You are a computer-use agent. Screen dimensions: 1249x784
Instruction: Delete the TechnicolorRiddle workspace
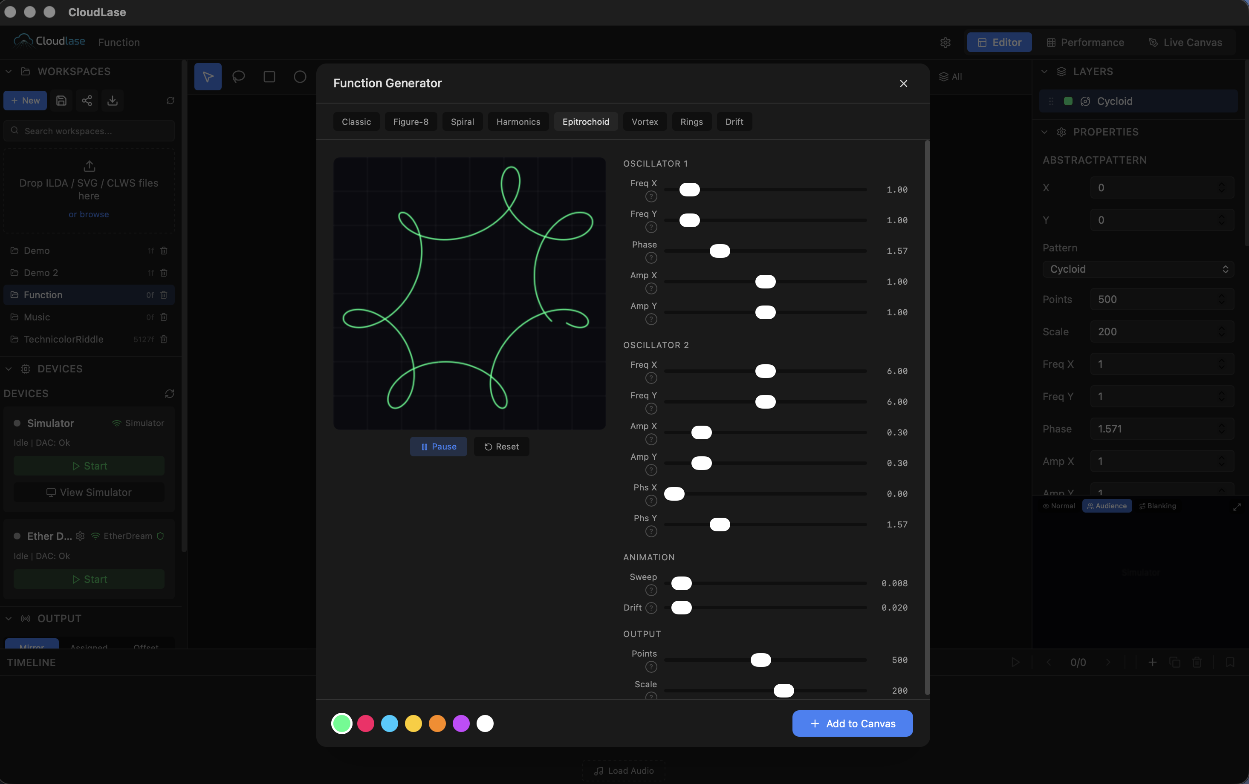point(163,339)
